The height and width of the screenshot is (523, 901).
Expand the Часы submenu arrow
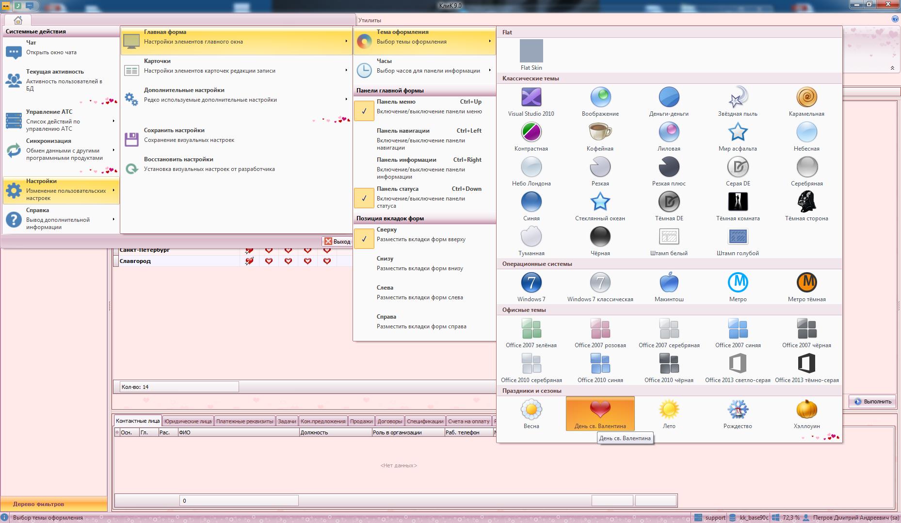(x=490, y=70)
